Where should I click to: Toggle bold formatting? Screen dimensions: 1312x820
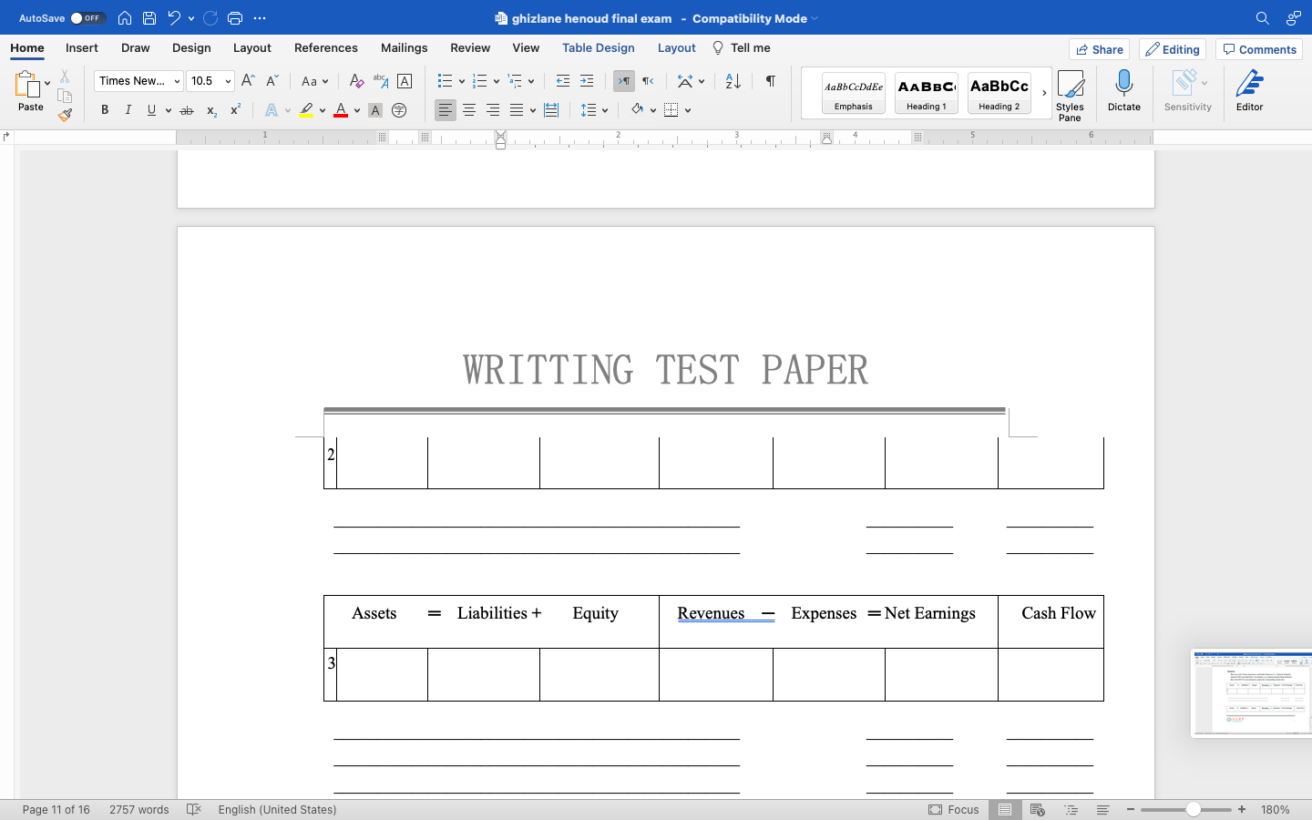tap(105, 110)
